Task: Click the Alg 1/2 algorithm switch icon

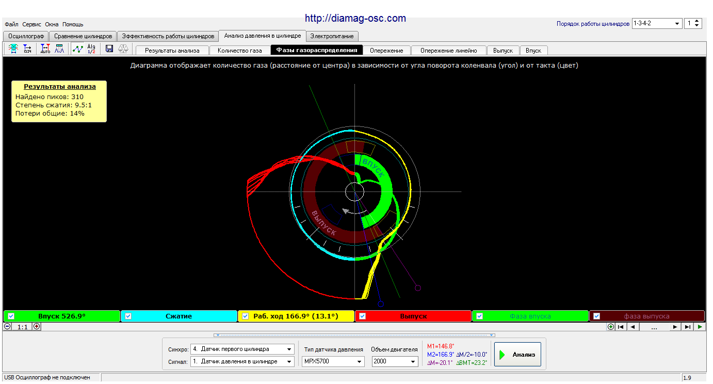Action: (91, 49)
